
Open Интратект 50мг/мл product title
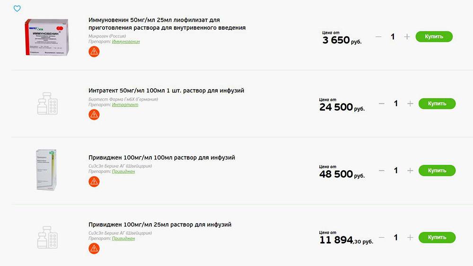[166, 91]
